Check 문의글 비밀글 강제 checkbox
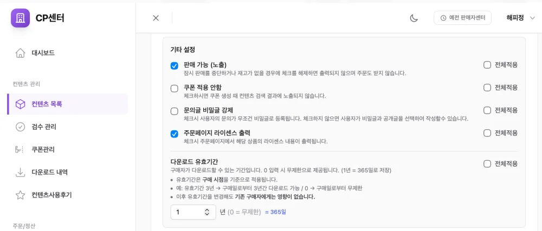Image resolution: width=542 pixels, height=231 pixels. pyautogui.click(x=175, y=111)
